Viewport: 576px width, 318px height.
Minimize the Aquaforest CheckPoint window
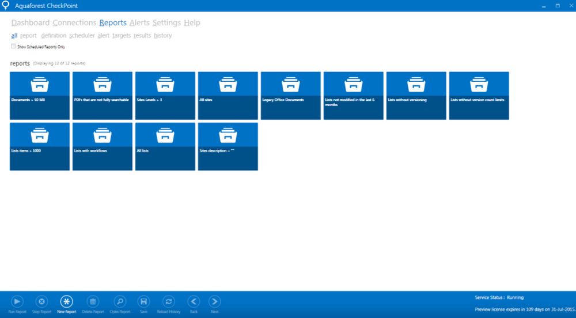(x=544, y=6)
